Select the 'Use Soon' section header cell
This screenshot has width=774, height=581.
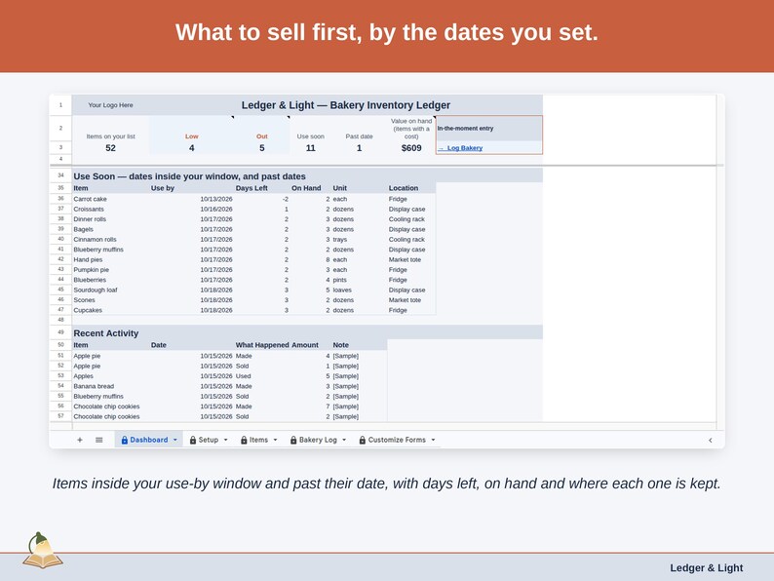click(x=307, y=176)
